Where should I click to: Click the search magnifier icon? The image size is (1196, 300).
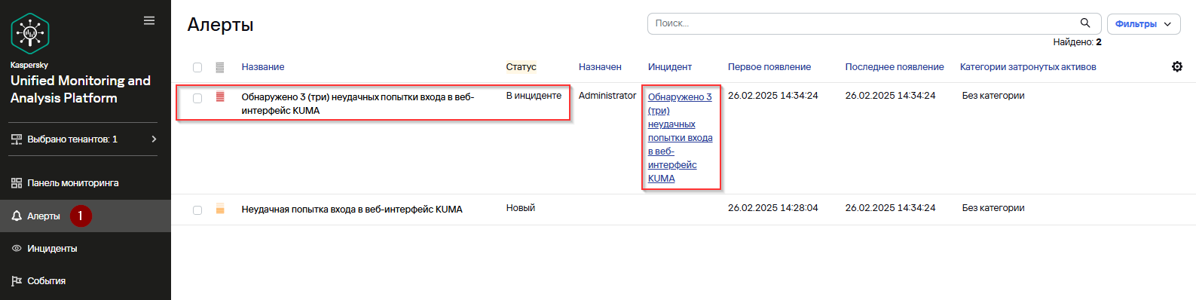[1085, 23]
